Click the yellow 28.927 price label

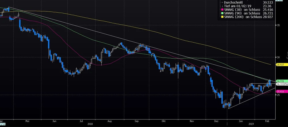click(x=280, y=65)
